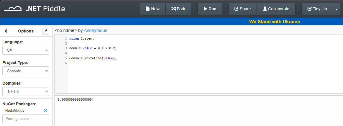Click the 'Project Type:' label
Image resolution: width=343 pixels, height=126 pixels.
tap(15, 63)
